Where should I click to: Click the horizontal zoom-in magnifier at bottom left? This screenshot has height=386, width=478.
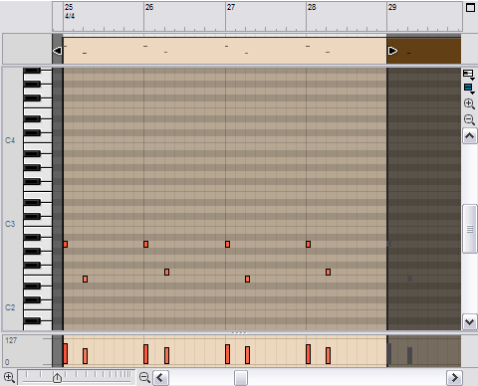point(9,377)
